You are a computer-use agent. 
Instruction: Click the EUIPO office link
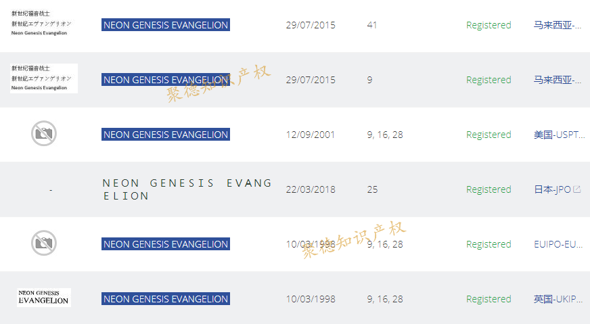[558, 244]
